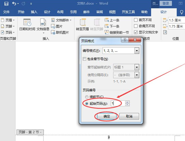Click the lightbulb Tell Me icon
The height and width of the screenshot is (141, 185).
point(182,12)
